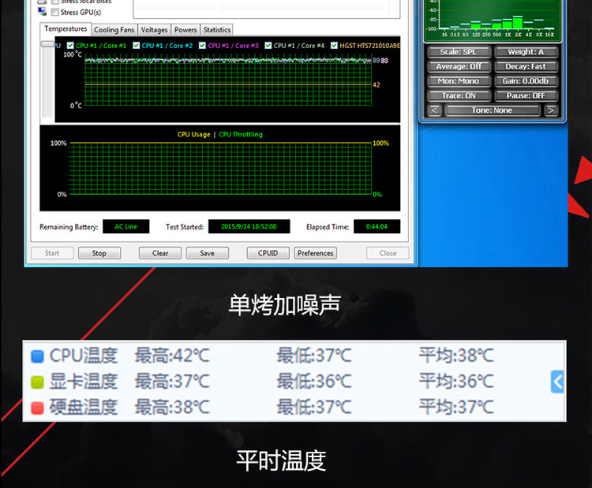
Task: Toggle the CPU #1 / Core #1 checkbox
Action: click(70, 46)
